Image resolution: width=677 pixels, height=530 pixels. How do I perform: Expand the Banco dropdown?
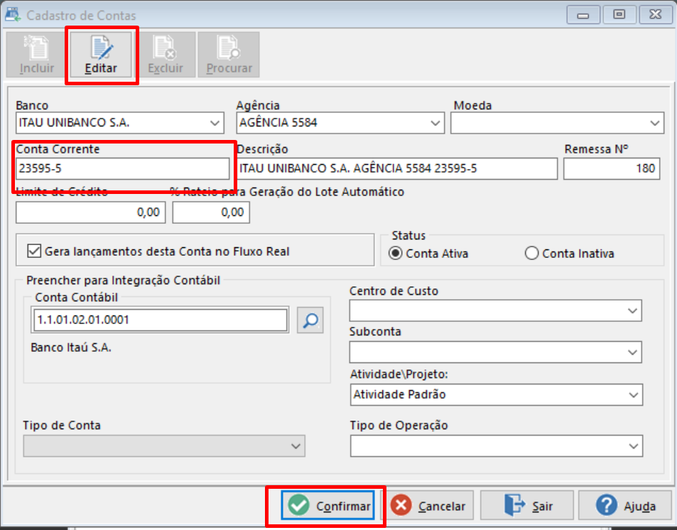coord(215,123)
